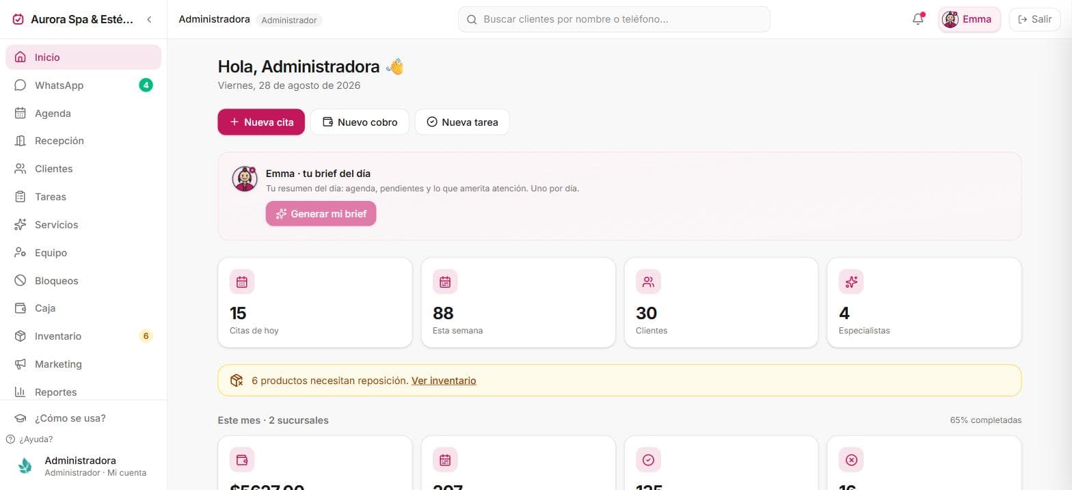1072x490 pixels.
Task: Click the sparkle icon on Especialistas card
Action: click(851, 282)
